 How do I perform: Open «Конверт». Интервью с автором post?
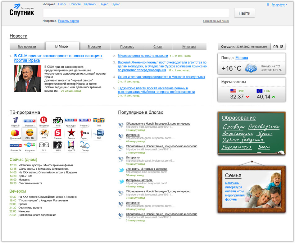[x=147, y=169]
